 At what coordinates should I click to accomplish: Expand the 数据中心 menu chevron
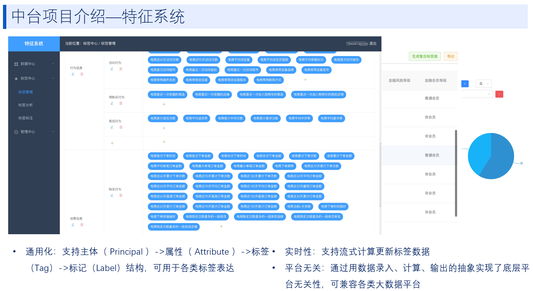[53, 64]
